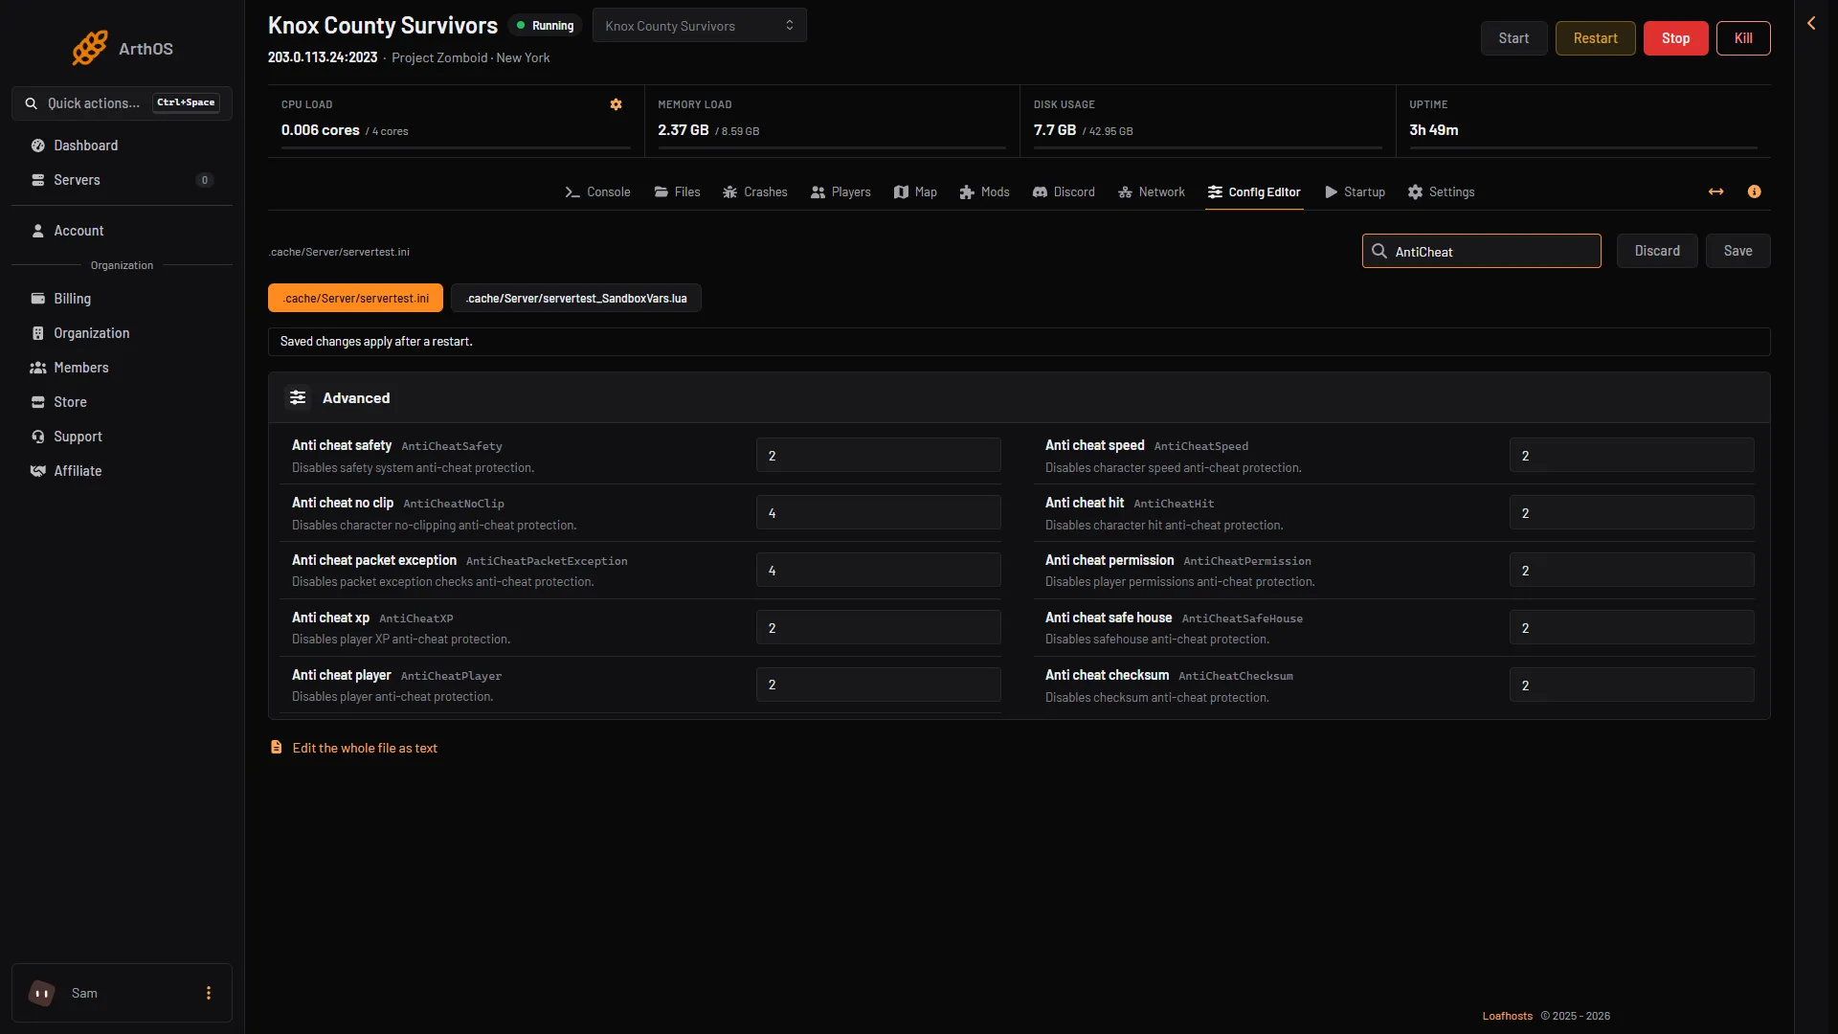Open the Console tab
This screenshot has height=1034, width=1838.
click(x=597, y=191)
